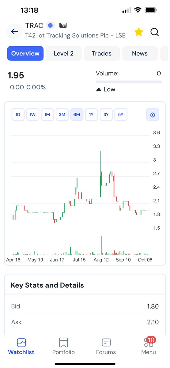
Task: Set chart range to 3M
Action: point(62,115)
